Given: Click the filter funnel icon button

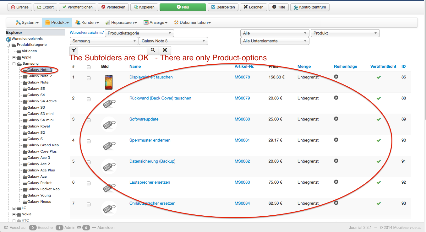Looking at the screenshot, I should 74,50.
